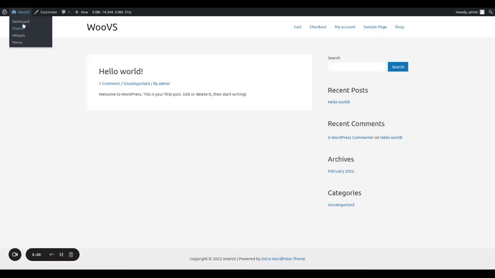The width and height of the screenshot is (495, 278).
Task: Go to the Cart page
Action: [297, 27]
